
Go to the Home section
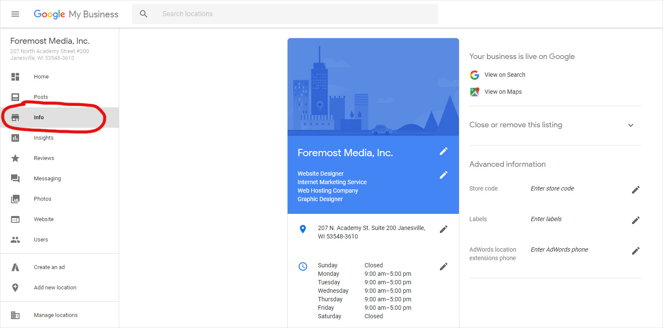click(41, 76)
